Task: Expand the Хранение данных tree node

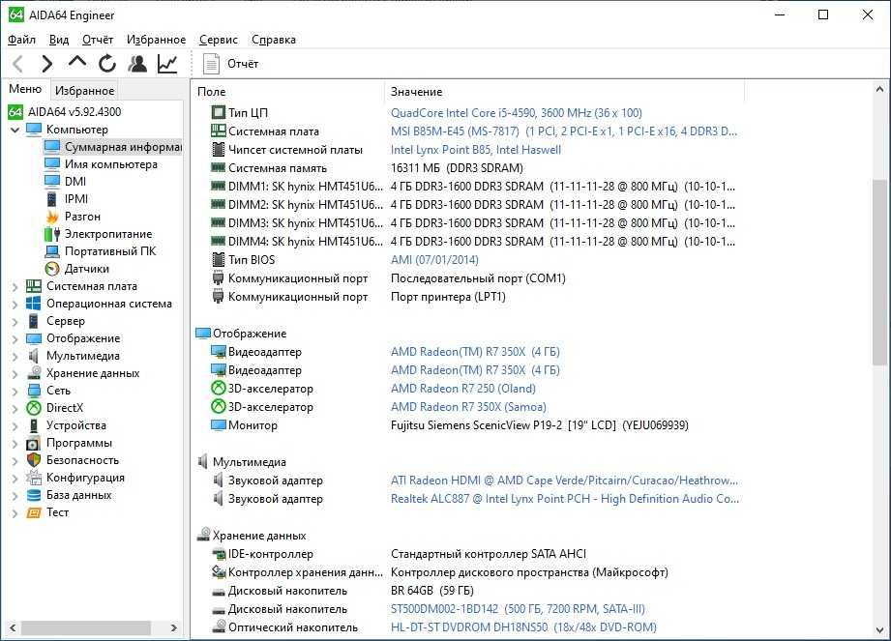Action: coord(15,373)
